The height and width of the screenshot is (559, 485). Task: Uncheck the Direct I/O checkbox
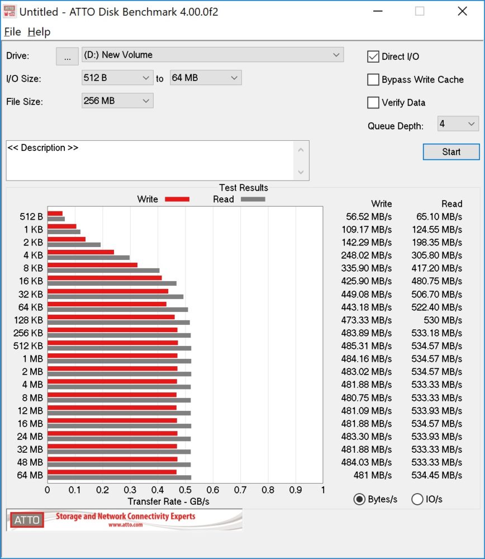(373, 56)
